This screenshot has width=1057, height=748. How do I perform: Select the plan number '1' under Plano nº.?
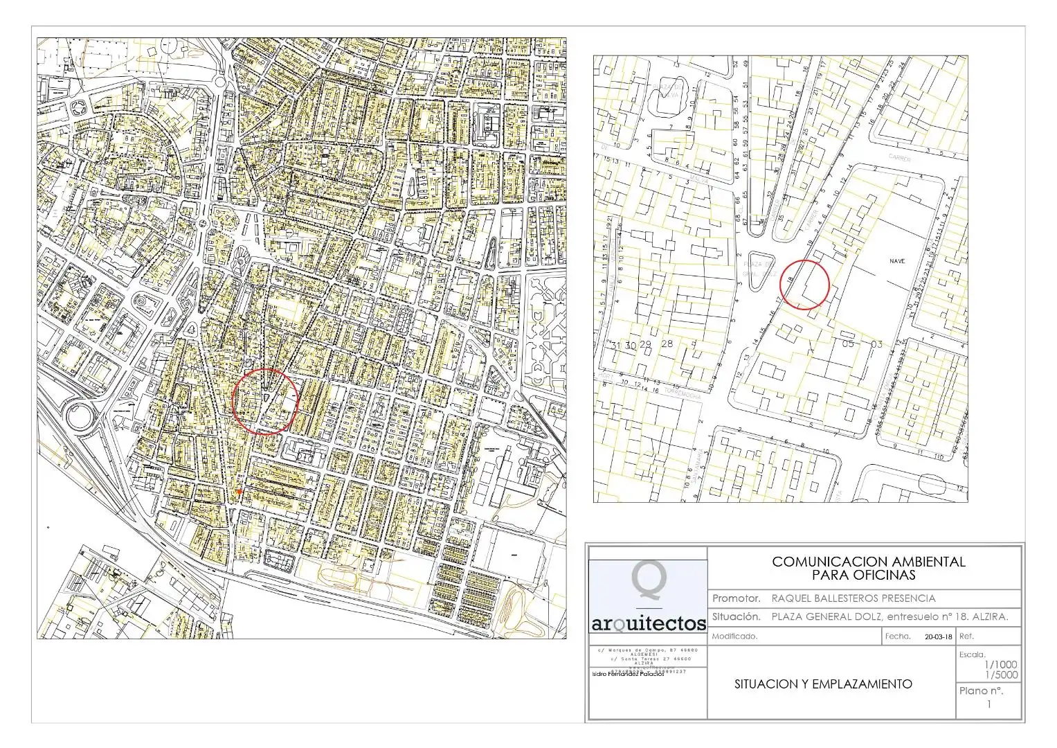coord(989,704)
